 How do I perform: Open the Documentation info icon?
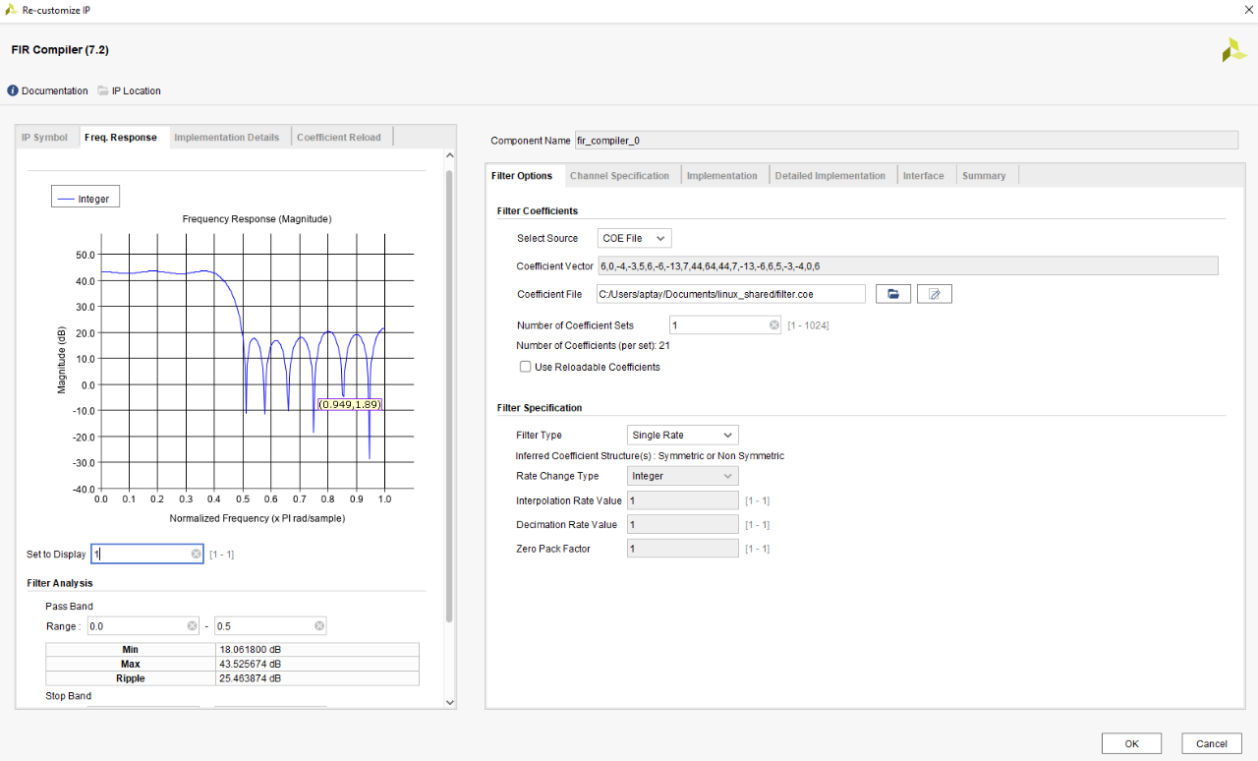[13, 90]
